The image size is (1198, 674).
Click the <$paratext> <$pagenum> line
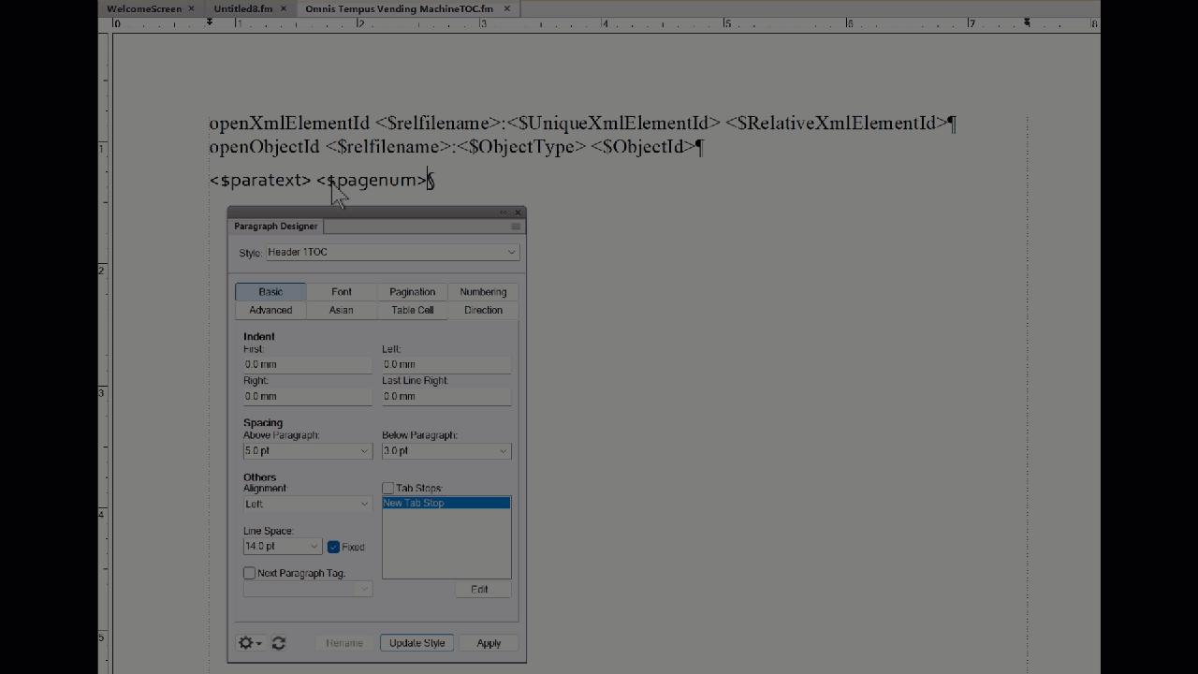[x=322, y=180]
